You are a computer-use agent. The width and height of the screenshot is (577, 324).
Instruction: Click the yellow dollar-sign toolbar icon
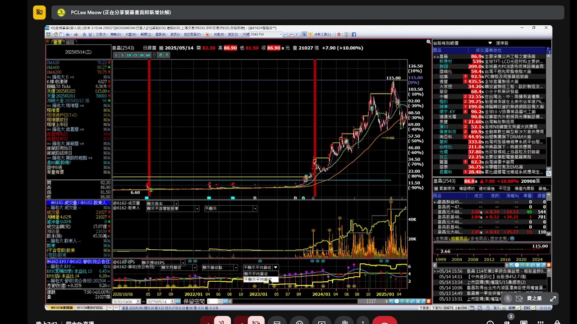[x=310, y=34]
